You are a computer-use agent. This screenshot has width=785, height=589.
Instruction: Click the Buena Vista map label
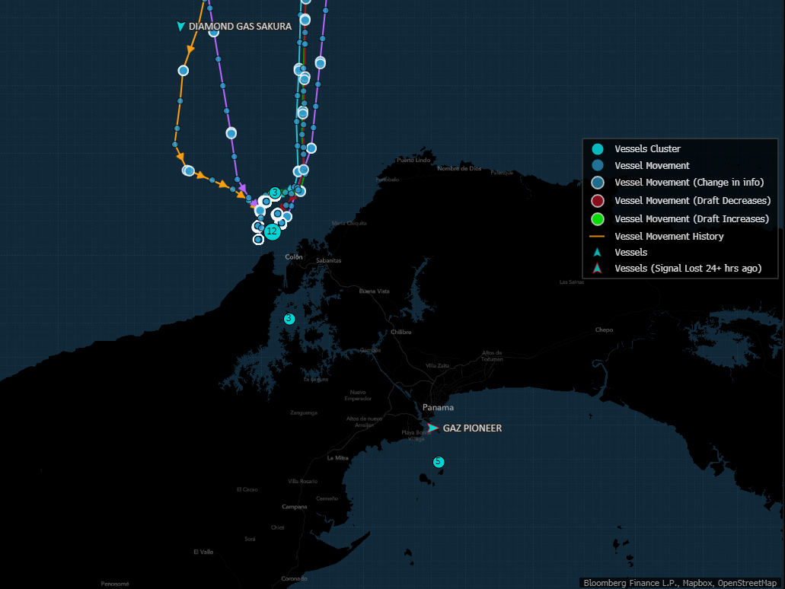coord(374,291)
